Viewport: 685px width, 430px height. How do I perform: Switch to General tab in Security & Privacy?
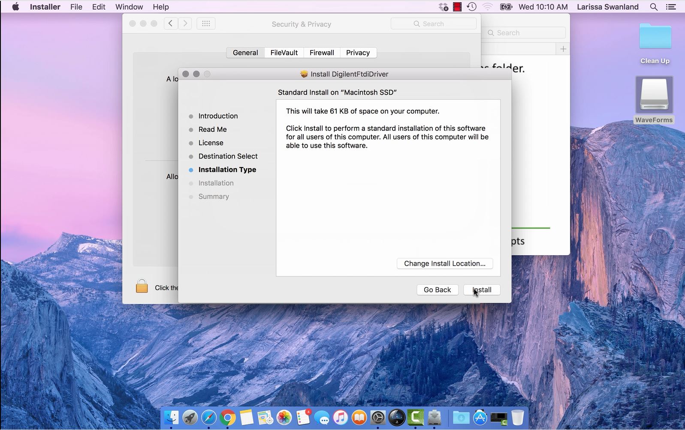point(245,53)
